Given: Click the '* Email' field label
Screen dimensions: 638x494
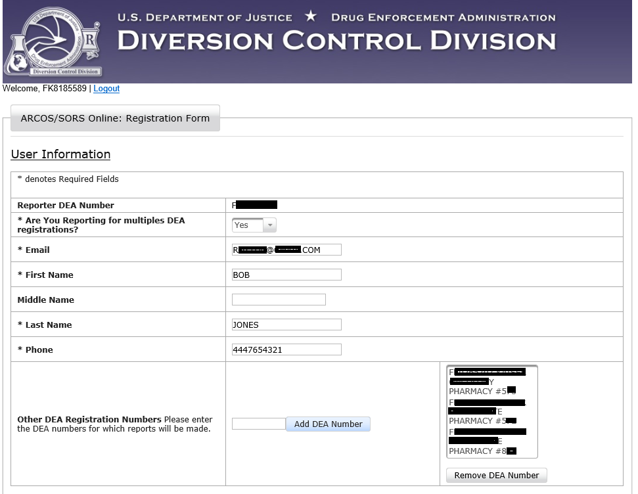Looking at the screenshot, I should pos(34,250).
